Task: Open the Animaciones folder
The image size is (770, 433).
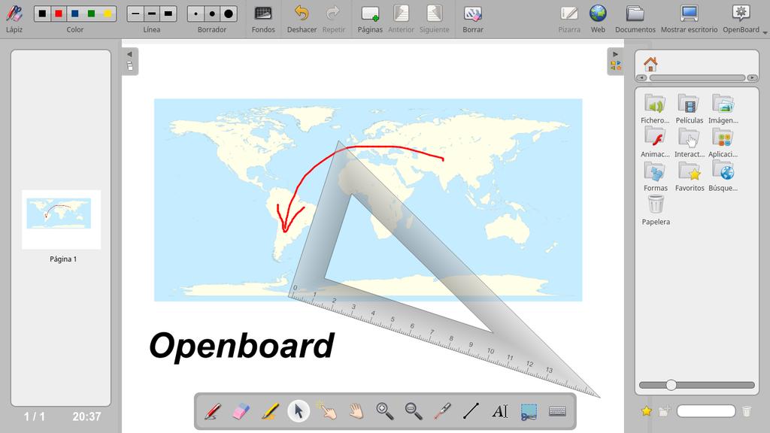Action: click(655, 142)
